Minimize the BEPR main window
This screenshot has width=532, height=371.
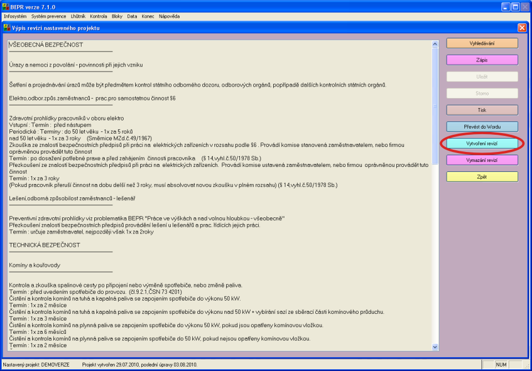506,7
